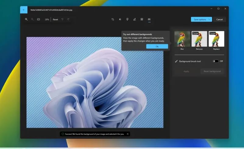The width and height of the screenshot is (244, 149).
Task: Fit image to window icon
Action: coord(38,19)
